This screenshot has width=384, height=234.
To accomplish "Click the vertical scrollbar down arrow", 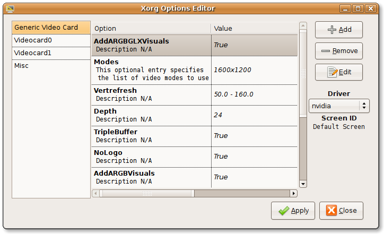I will point(303,184).
